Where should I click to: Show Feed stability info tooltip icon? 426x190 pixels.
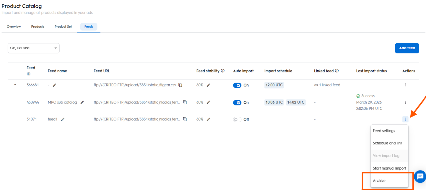[x=223, y=71]
